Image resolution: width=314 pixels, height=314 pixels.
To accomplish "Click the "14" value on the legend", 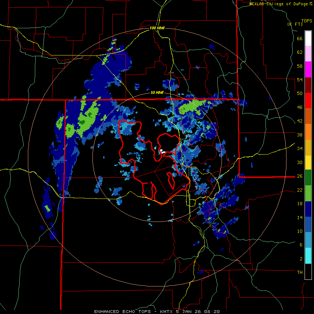I will coord(300,217).
